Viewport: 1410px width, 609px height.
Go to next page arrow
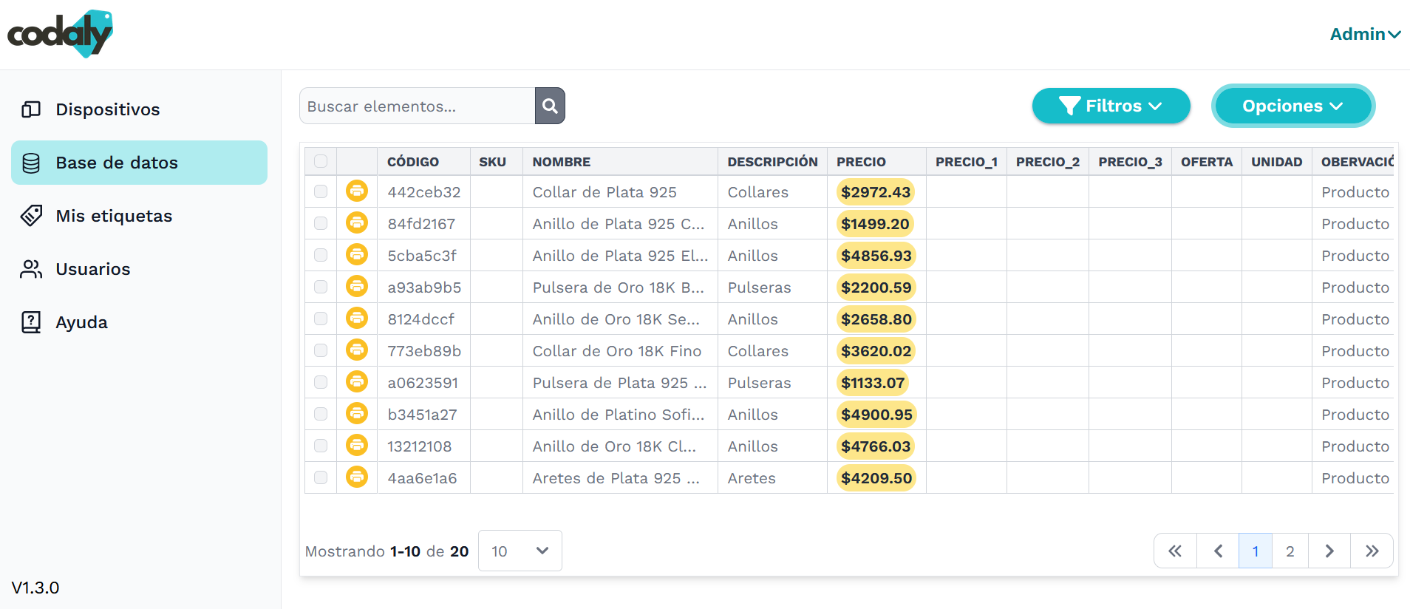coord(1329,551)
